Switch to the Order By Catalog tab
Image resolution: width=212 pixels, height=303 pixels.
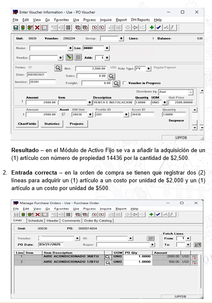point(98,221)
